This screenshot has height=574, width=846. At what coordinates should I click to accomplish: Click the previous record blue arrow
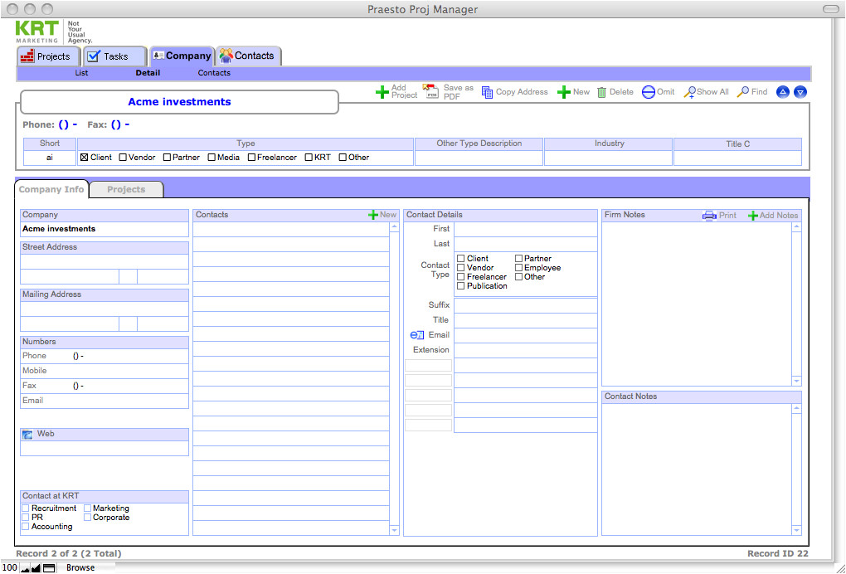coord(781,91)
